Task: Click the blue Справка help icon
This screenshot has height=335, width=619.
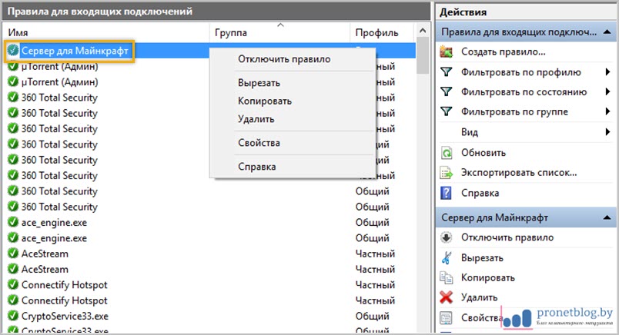Action: pos(447,193)
